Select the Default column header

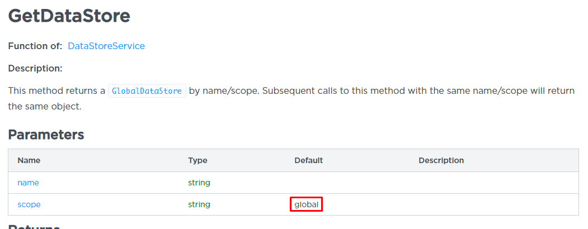308,160
